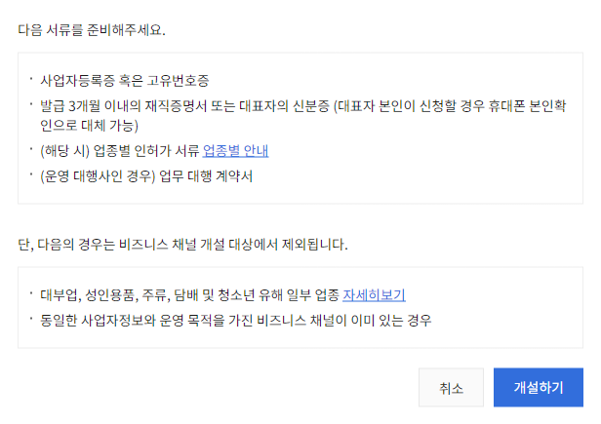Click the 개설하기 button
The width and height of the screenshot is (601, 424).
click(x=538, y=387)
